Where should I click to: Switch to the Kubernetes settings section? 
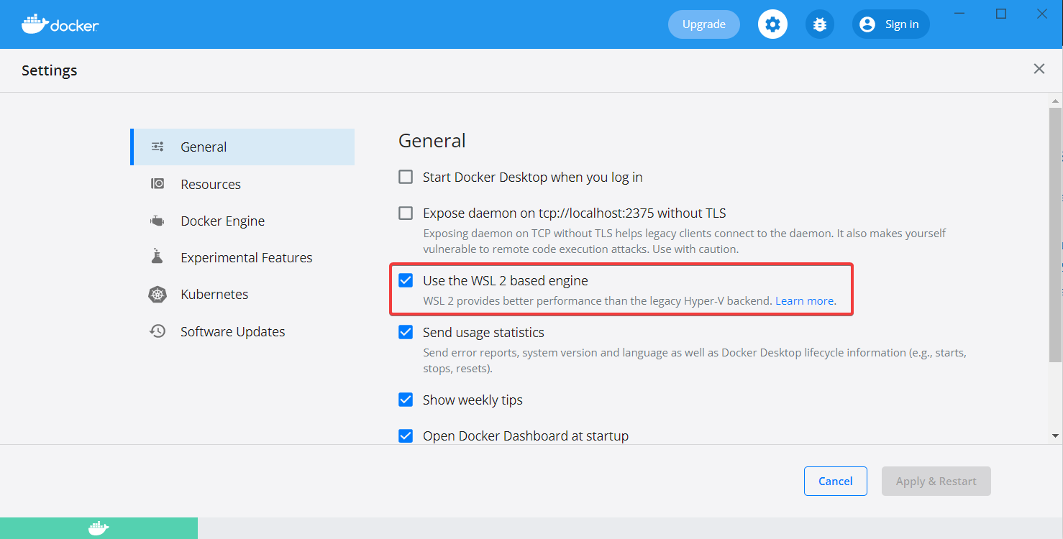(214, 294)
